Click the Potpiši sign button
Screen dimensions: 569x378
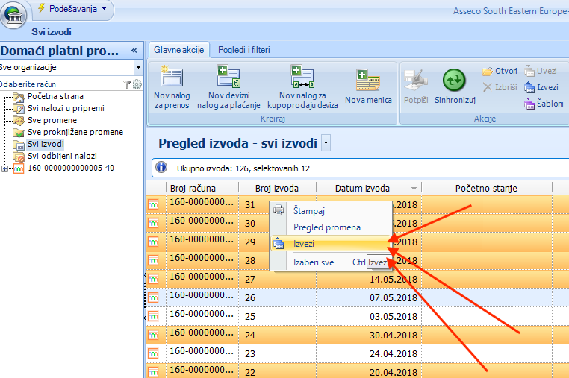[416, 87]
